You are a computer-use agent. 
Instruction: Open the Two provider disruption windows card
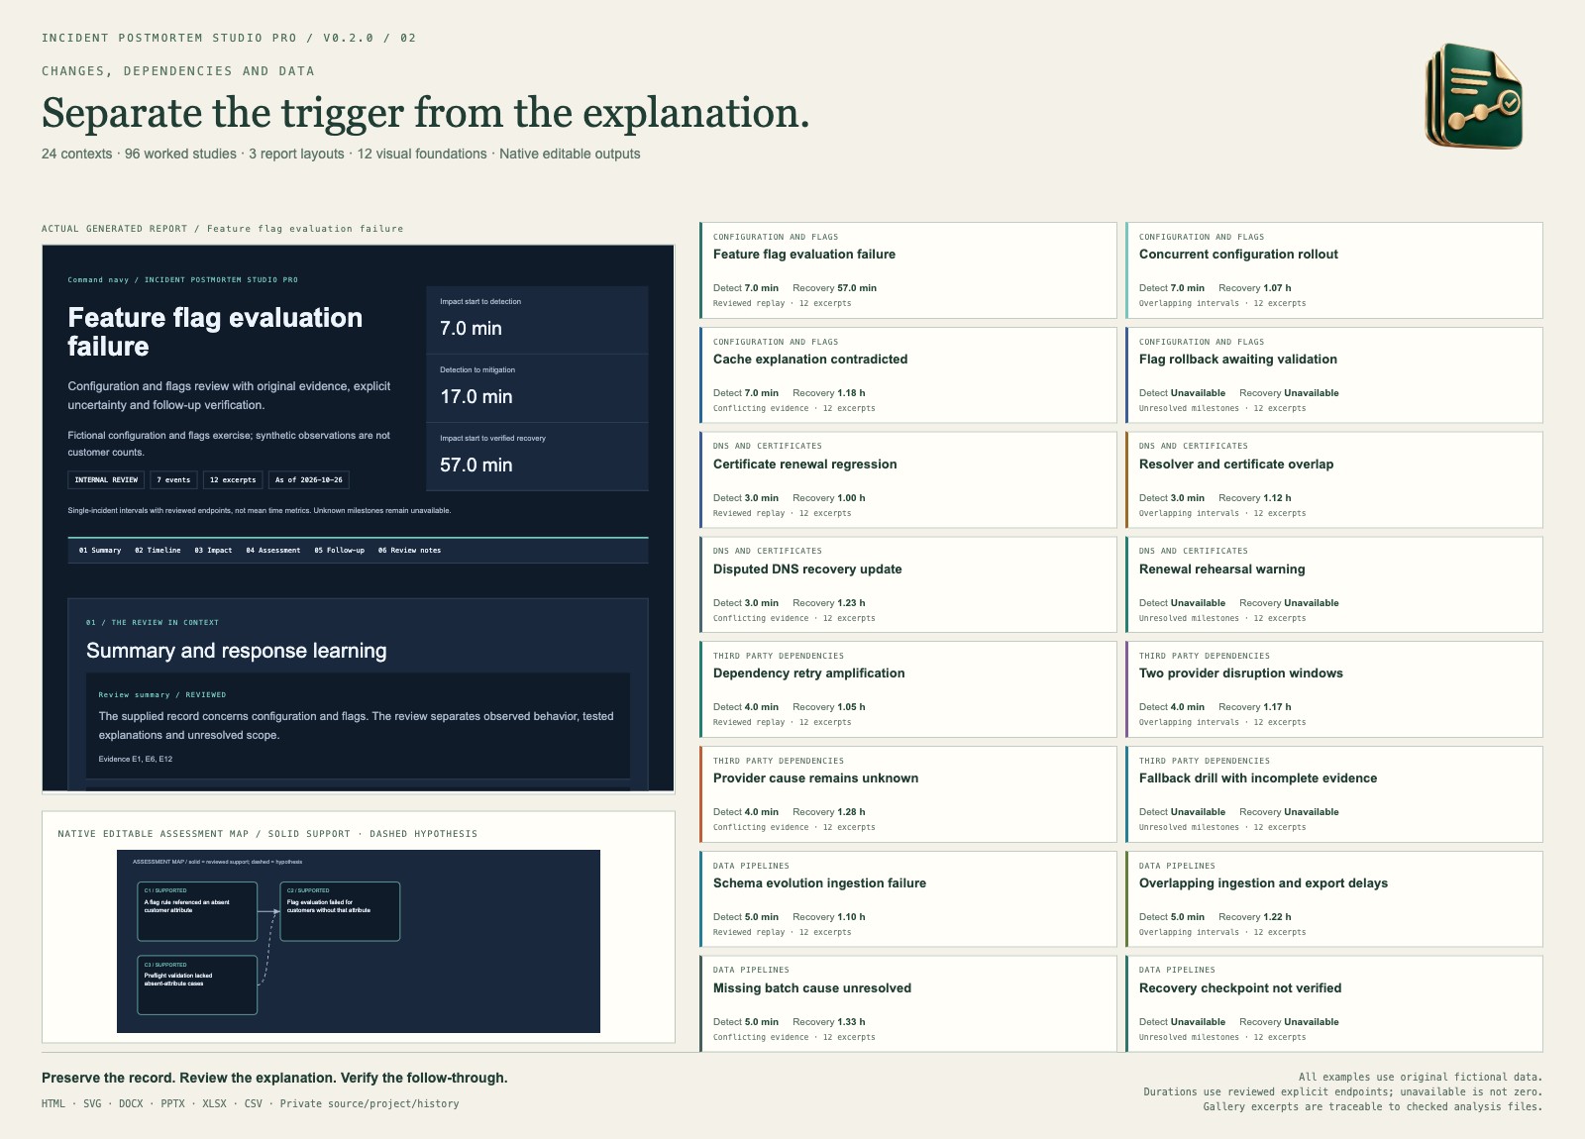coord(1334,689)
